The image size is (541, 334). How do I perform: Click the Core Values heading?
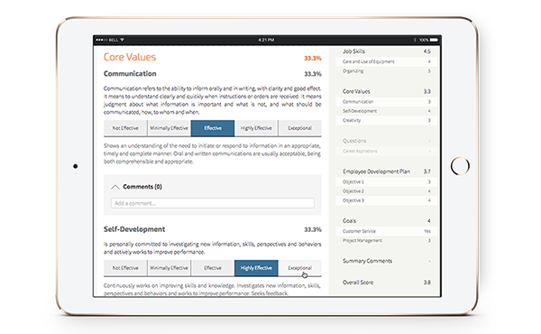(x=130, y=57)
